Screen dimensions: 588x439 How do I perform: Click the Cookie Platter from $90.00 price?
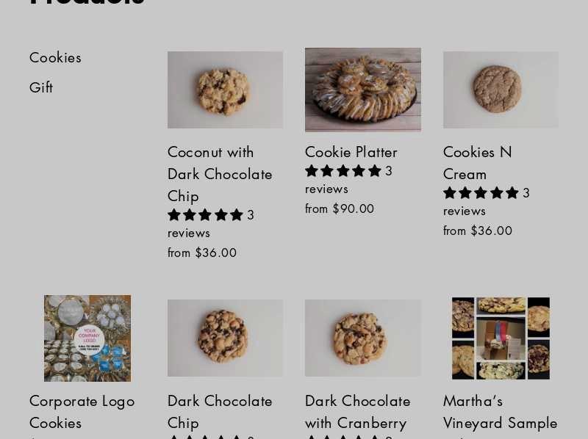340,208
